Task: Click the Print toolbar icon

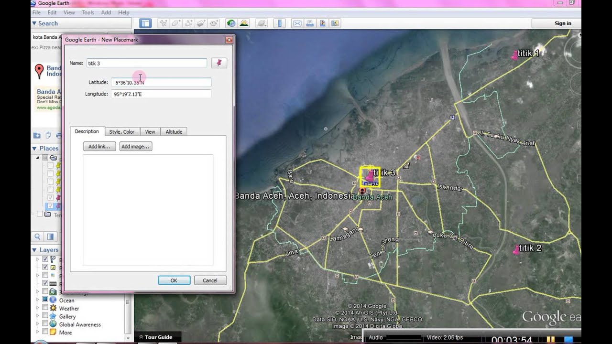Action: click(x=310, y=23)
